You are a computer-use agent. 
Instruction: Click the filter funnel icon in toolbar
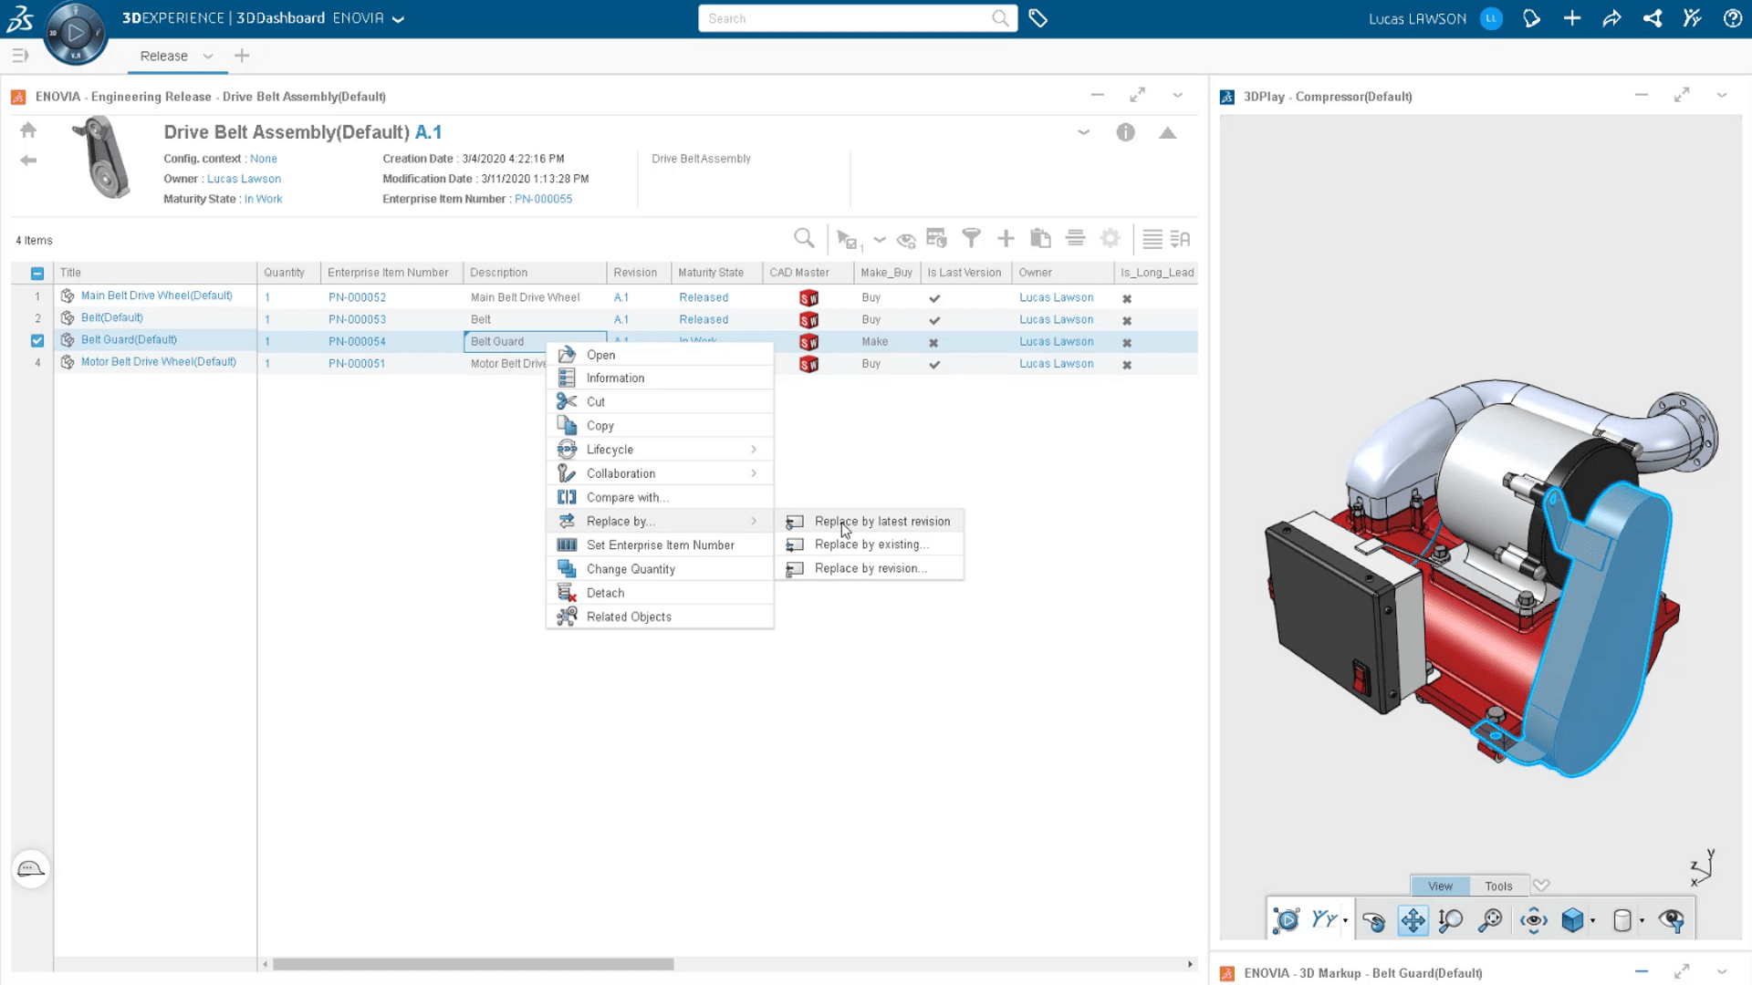pyautogui.click(x=971, y=239)
